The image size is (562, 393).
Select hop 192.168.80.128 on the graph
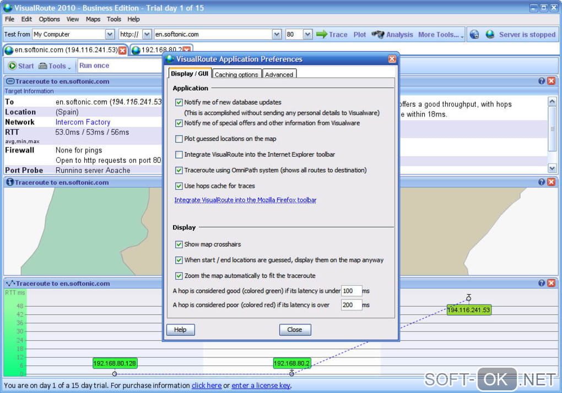[x=115, y=363]
